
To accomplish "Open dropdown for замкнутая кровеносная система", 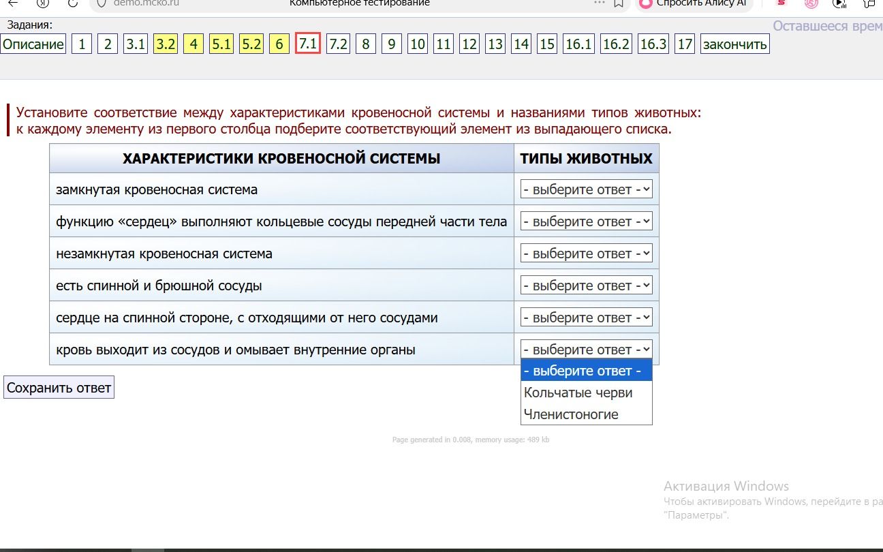I will click(x=587, y=189).
